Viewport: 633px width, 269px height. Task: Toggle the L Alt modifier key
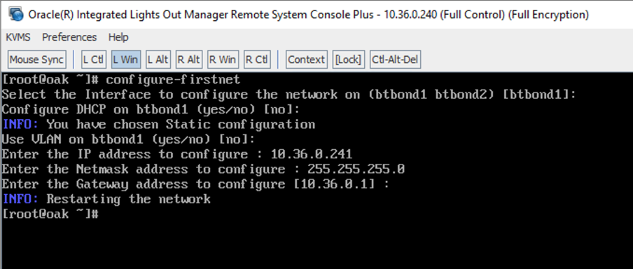(x=158, y=60)
